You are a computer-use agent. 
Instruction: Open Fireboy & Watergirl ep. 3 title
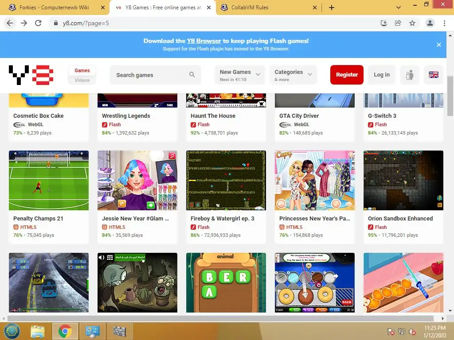click(x=223, y=219)
